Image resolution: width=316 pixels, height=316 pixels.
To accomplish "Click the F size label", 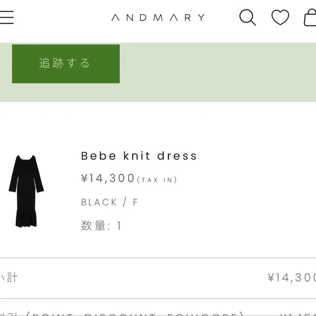I will pyautogui.click(x=136, y=202).
